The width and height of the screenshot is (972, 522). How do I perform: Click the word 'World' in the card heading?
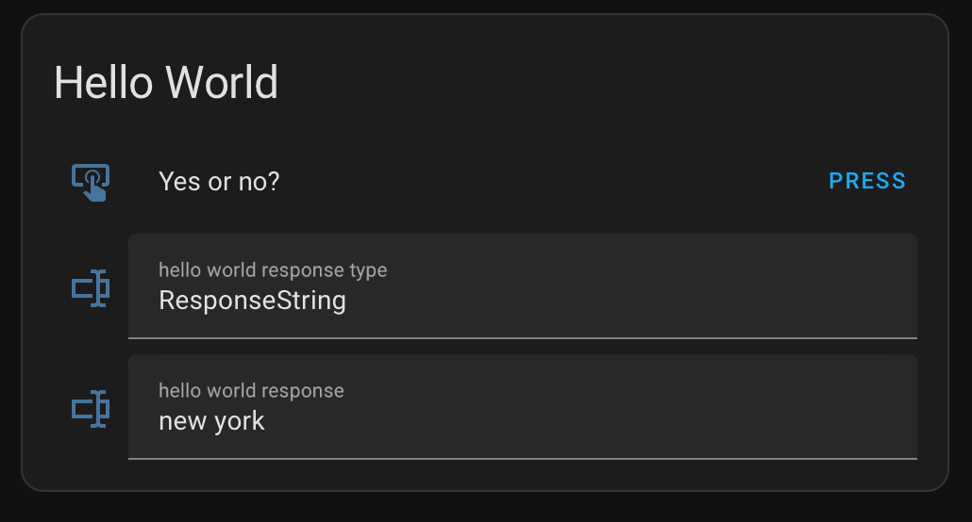click(x=222, y=82)
